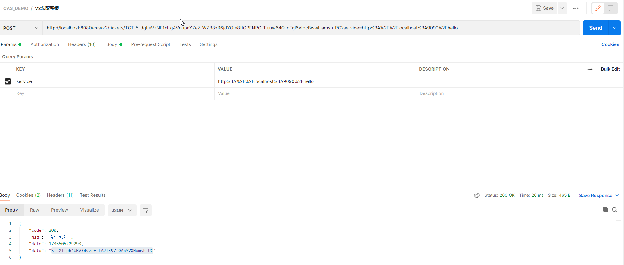Click the CAS_DEMO breadcrumb
Viewport: 624px width, 265px height.
(x=16, y=8)
